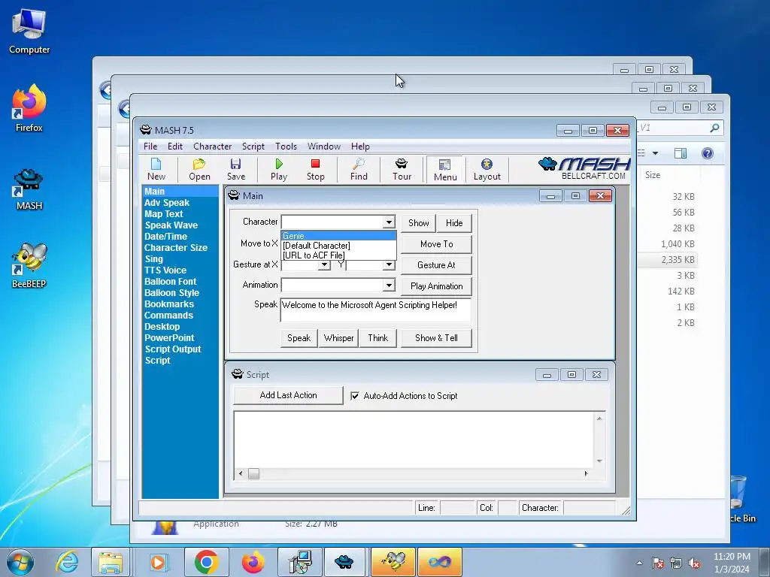This screenshot has width=770, height=577.
Task: Open the BeeBEEP desktop shortcut
Action: (29, 266)
